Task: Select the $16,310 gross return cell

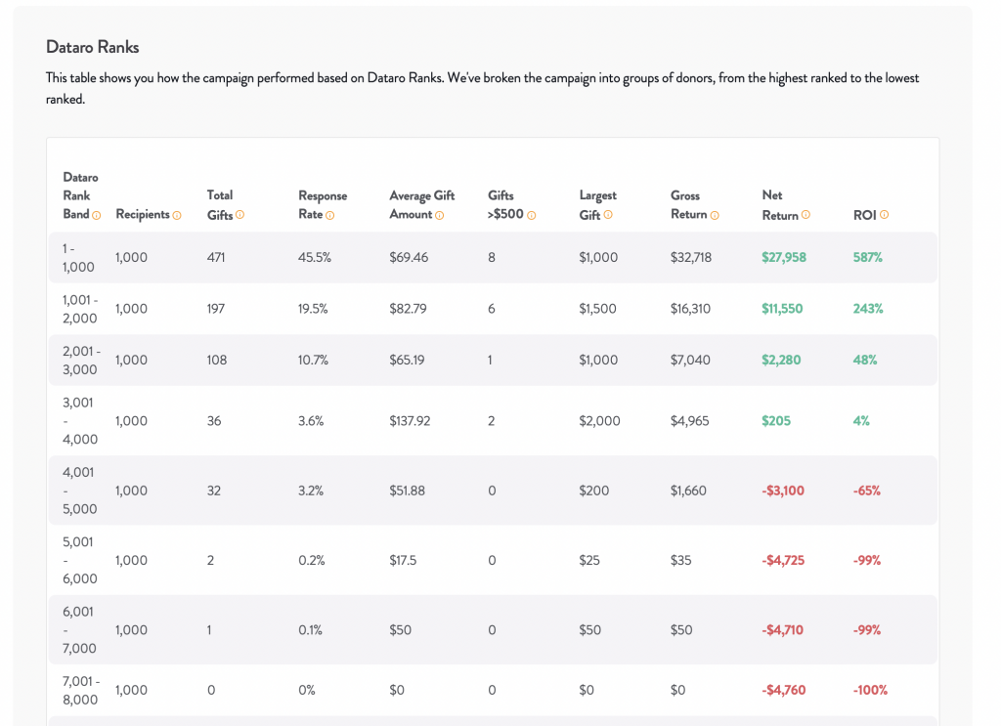Action: point(690,309)
